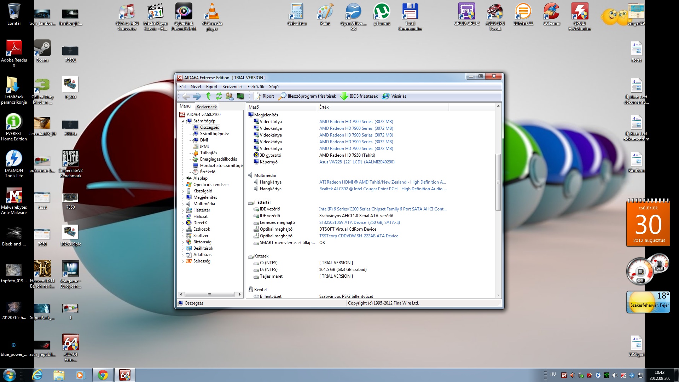Open the Fájl menu

pos(182,87)
